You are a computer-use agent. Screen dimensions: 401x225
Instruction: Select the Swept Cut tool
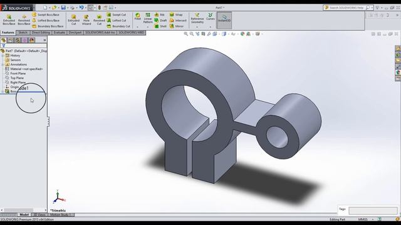point(117,15)
